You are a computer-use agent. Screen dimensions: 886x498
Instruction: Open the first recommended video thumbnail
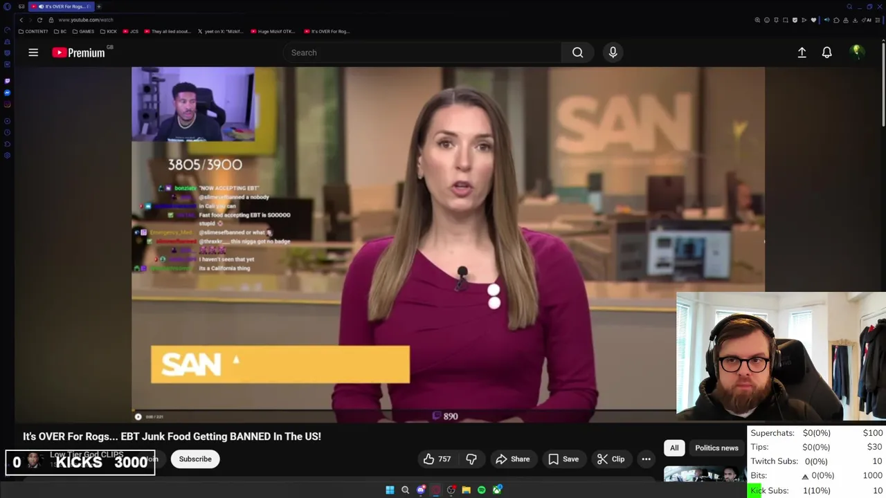705,474
